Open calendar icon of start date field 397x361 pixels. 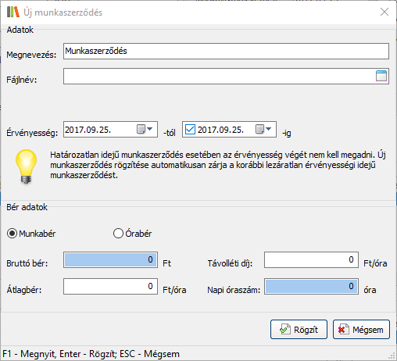tap(141, 129)
